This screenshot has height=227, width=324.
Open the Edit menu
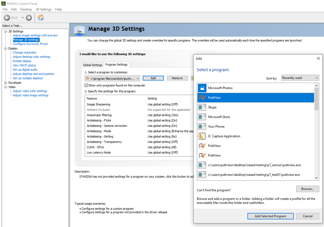tap(14, 9)
